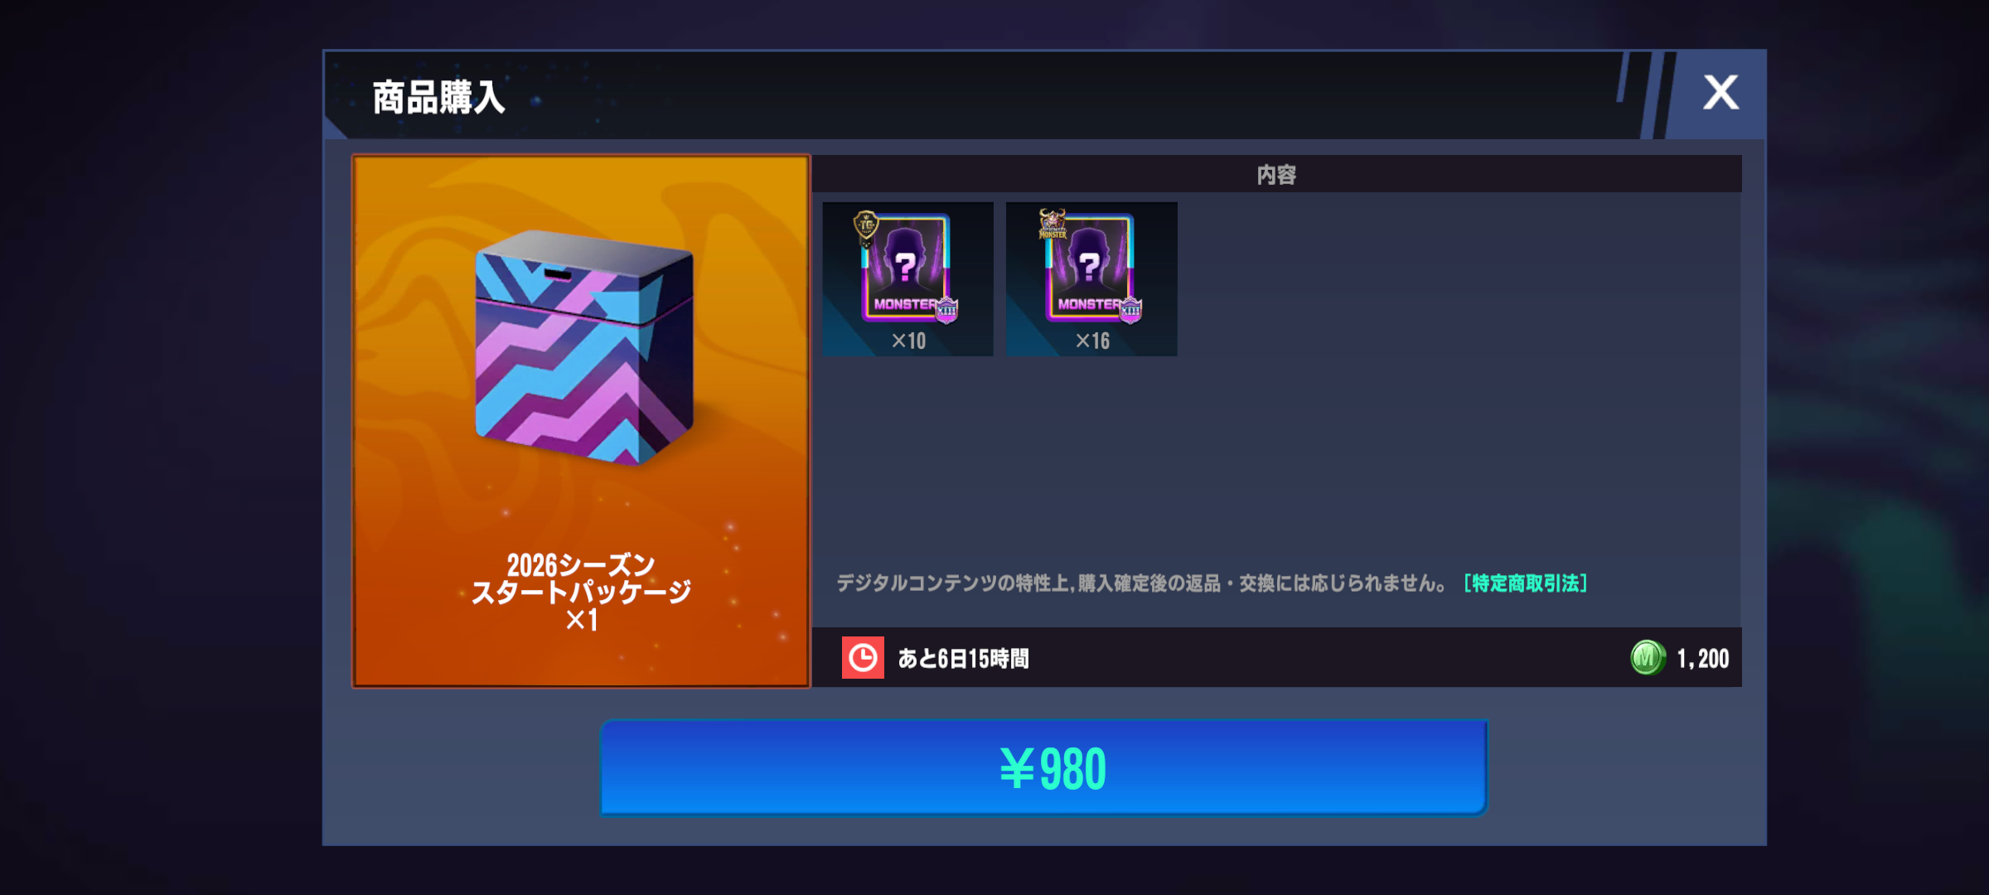Click the 2026シーズン スタートパッケージ label
This screenshot has width=1989, height=895.
581,592
